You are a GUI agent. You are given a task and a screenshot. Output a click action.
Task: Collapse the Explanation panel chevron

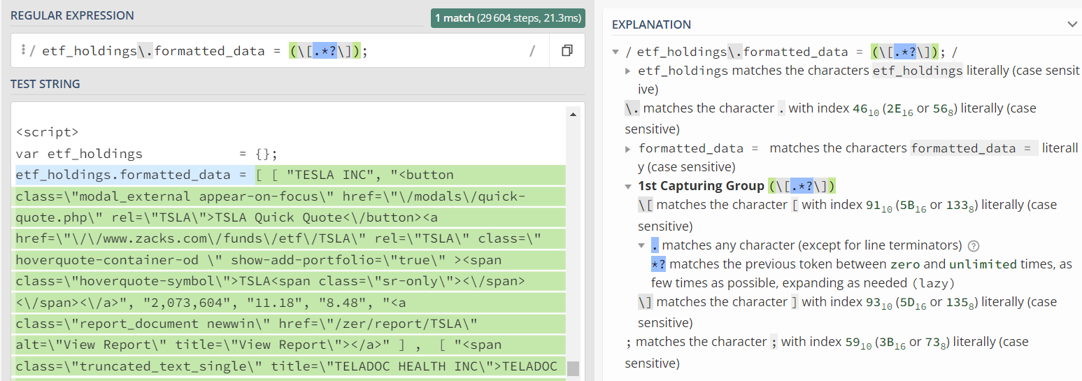[x=1072, y=24]
